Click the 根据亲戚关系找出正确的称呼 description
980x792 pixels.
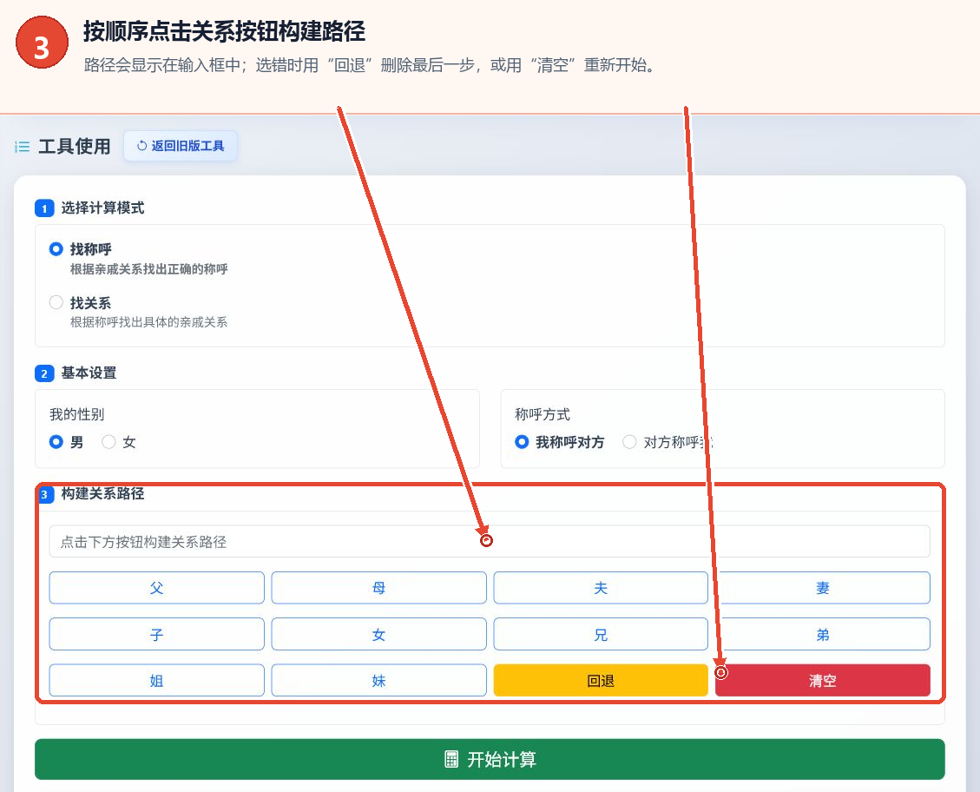(x=148, y=269)
